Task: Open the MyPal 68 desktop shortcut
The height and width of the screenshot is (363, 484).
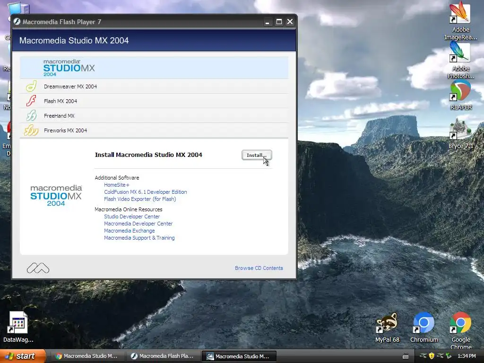Action: 387,328
